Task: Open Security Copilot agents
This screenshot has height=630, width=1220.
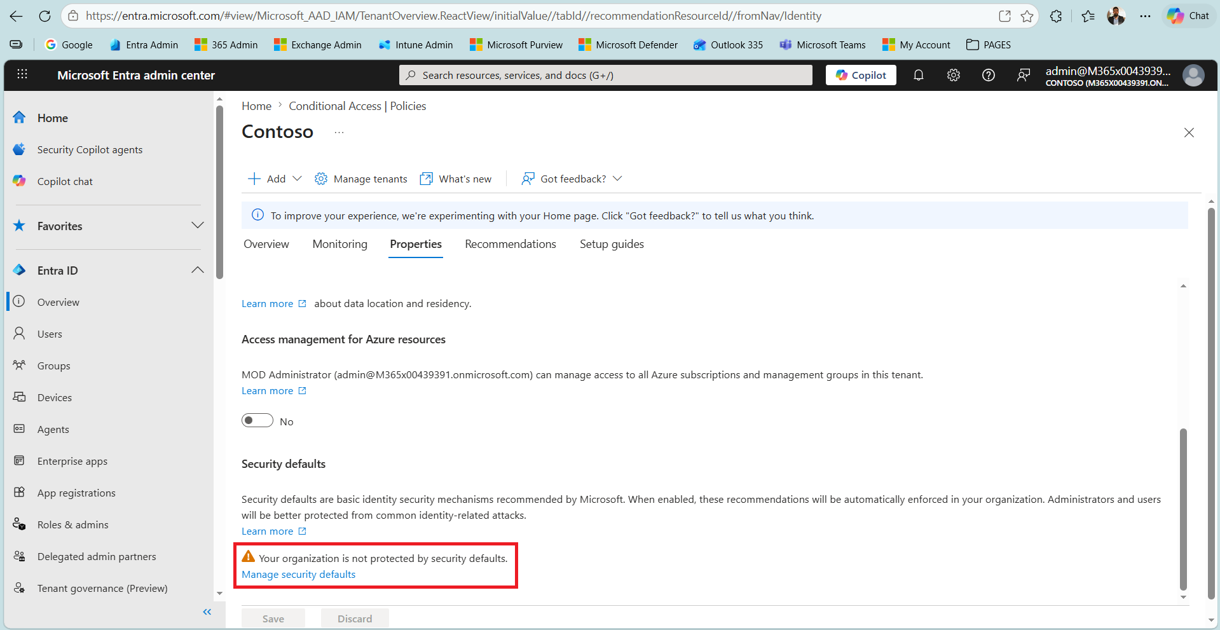Action: click(x=90, y=149)
